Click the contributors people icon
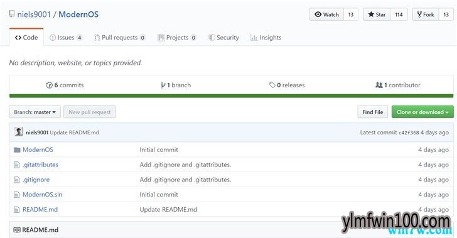The width and height of the screenshot is (457, 238). 379,85
